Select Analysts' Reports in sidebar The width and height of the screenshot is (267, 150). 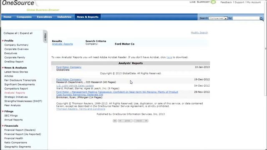tap(15, 93)
